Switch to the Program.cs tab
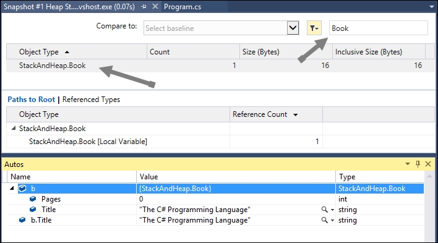 point(182,7)
